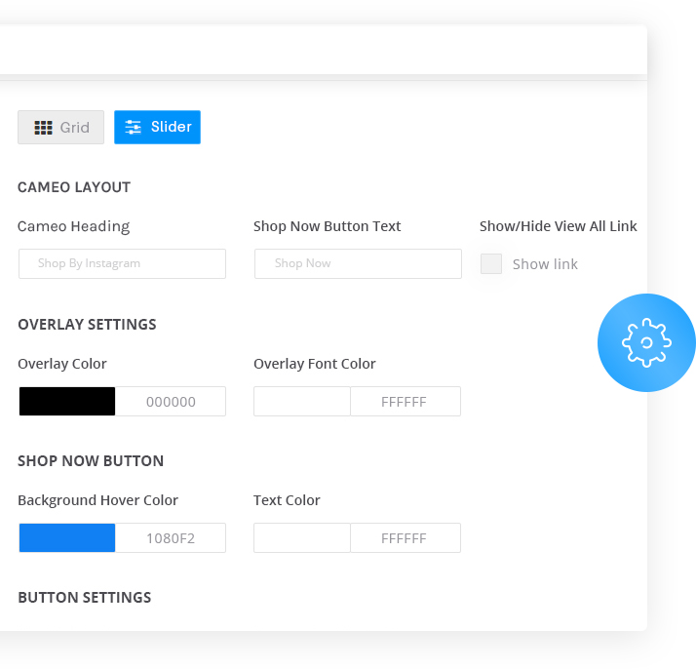
Task: Click the sliders icon on Slider button
Action: click(x=133, y=128)
